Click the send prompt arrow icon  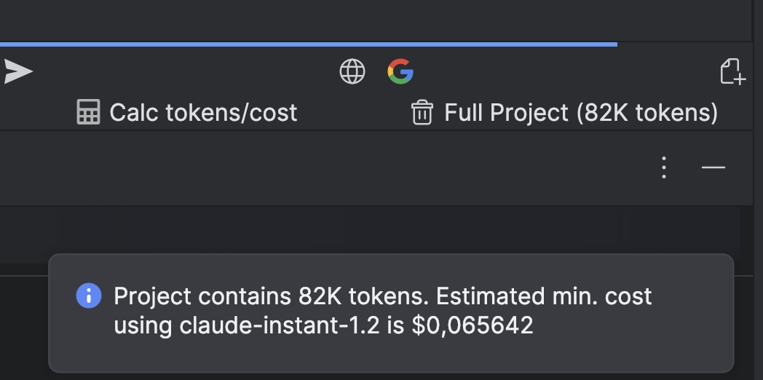(x=18, y=71)
